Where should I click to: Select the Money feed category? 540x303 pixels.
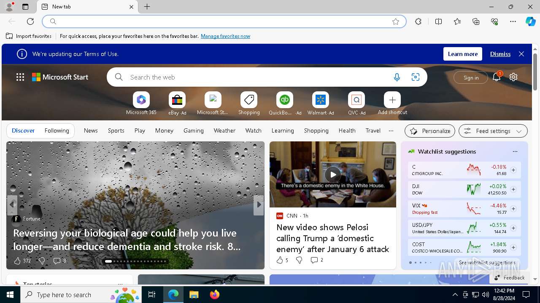[164, 130]
